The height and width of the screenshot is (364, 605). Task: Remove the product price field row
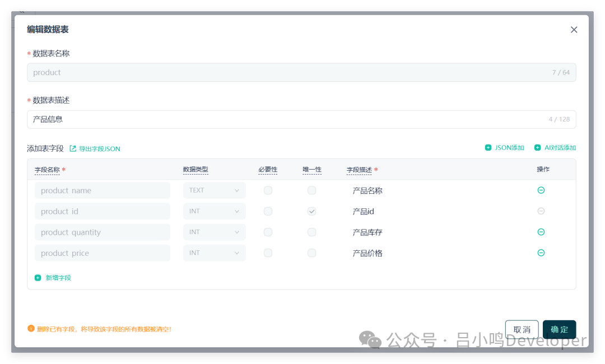pyautogui.click(x=541, y=253)
